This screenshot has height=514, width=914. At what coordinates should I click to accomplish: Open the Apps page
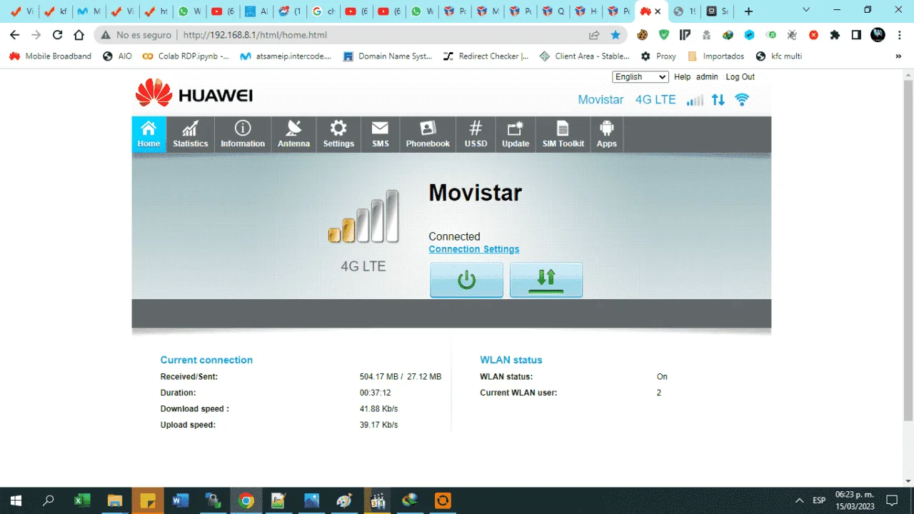(x=606, y=134)
